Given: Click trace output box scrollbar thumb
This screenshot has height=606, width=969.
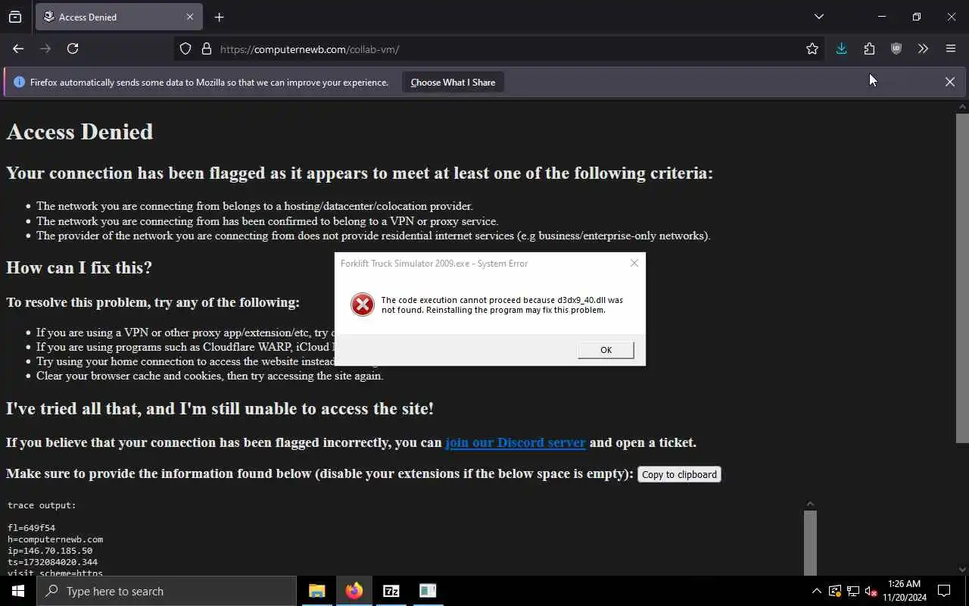Looking at the screenshot, I should (810, 542).
